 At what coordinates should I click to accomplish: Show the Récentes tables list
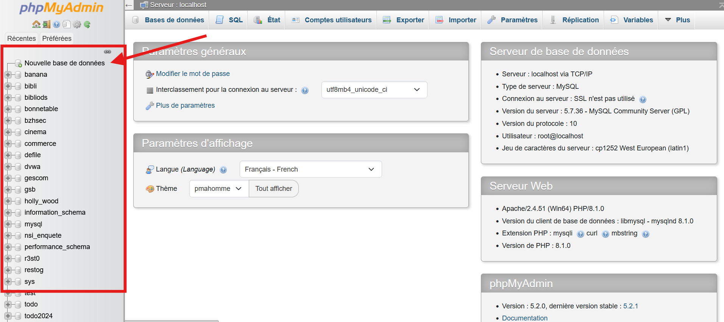click(22, 39)
